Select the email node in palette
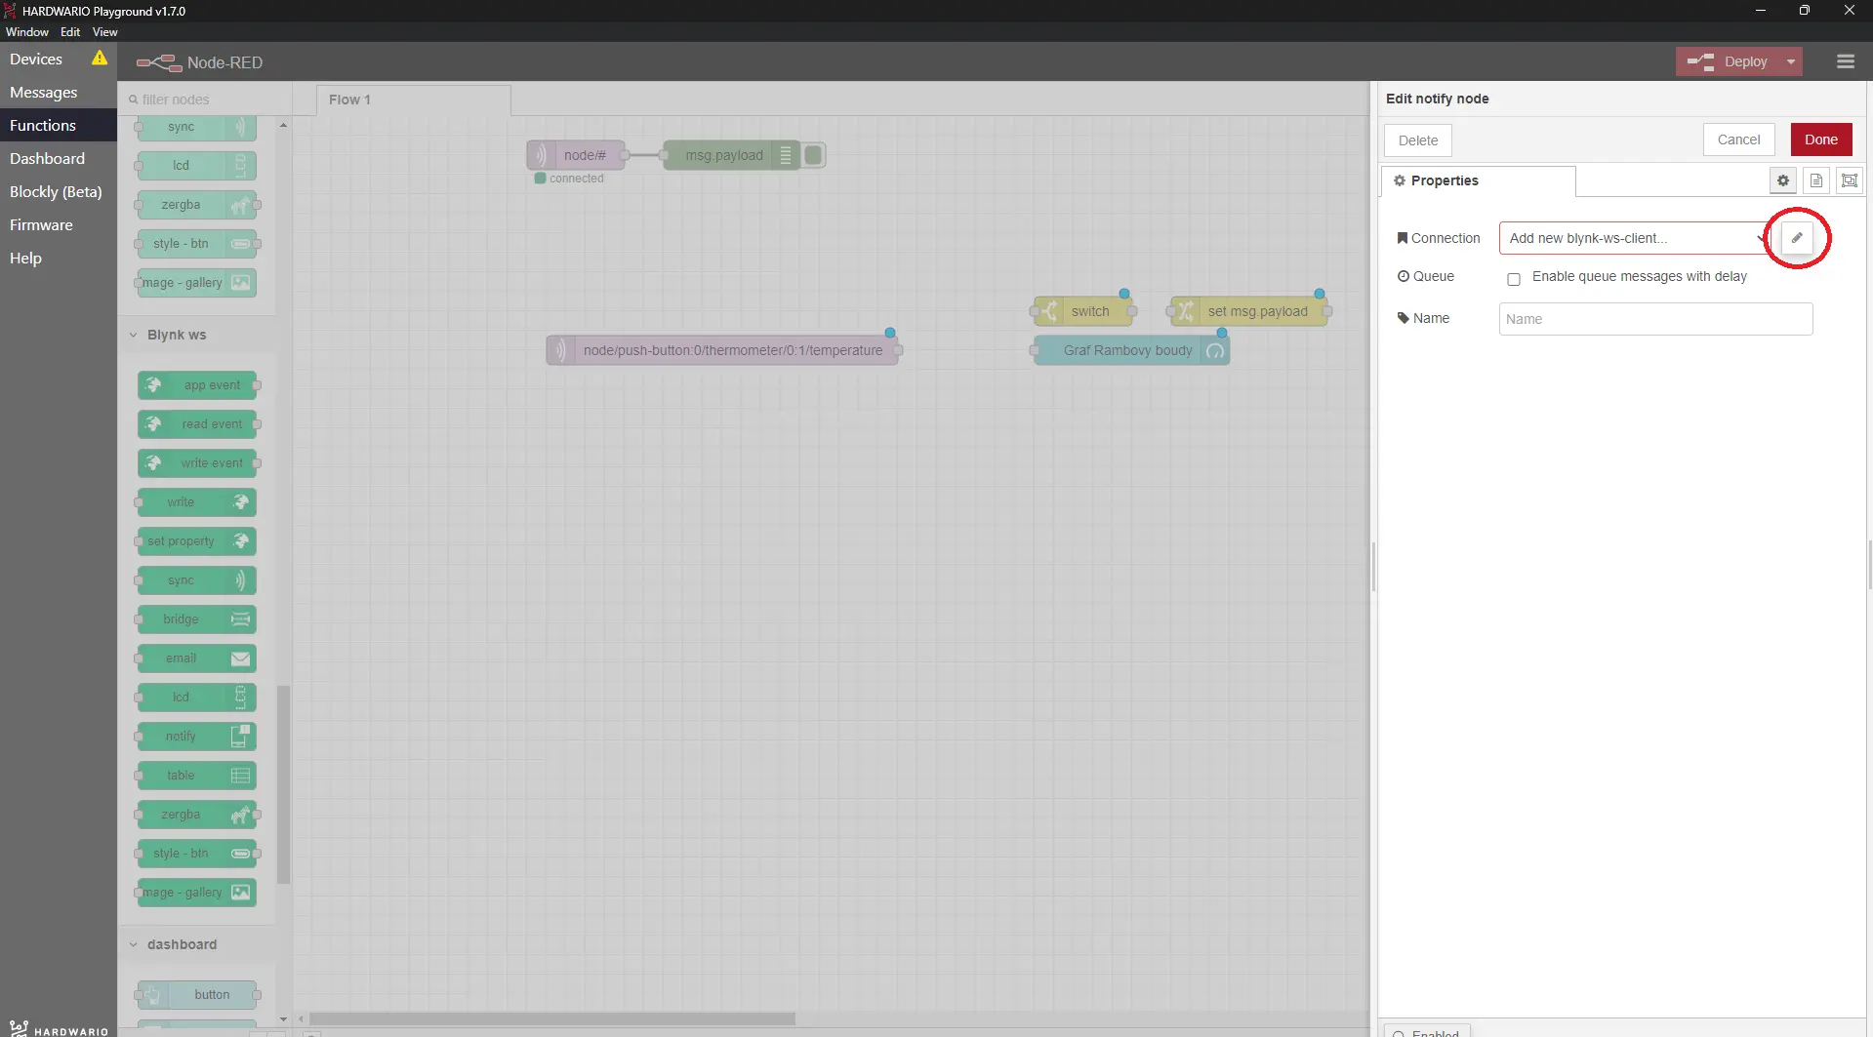The height and width of the screenshot is (1037, 1873). 197,658
